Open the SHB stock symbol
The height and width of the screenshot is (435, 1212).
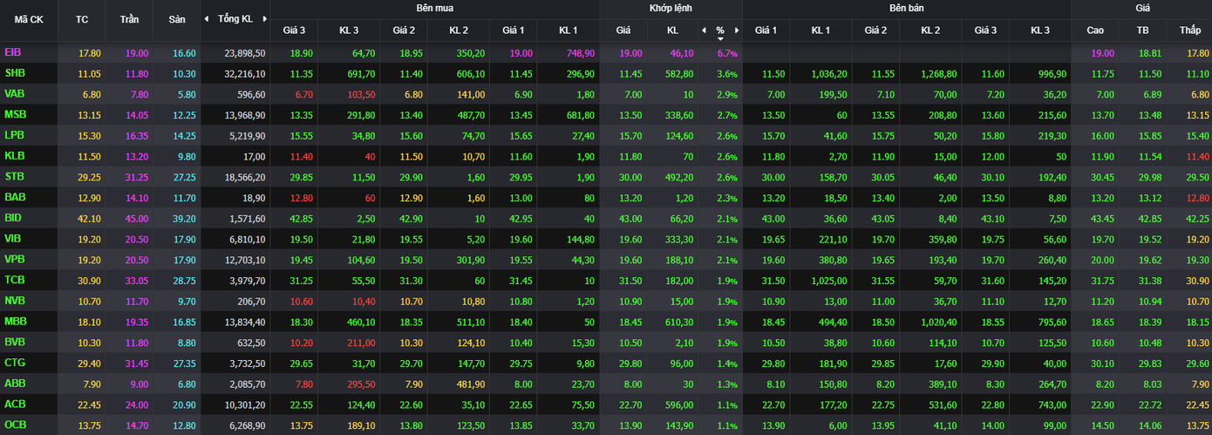coord(14,73)
